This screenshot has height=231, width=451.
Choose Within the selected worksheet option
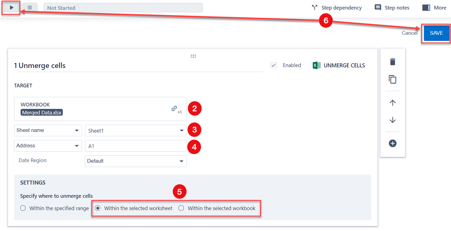[x=98, y=208]
